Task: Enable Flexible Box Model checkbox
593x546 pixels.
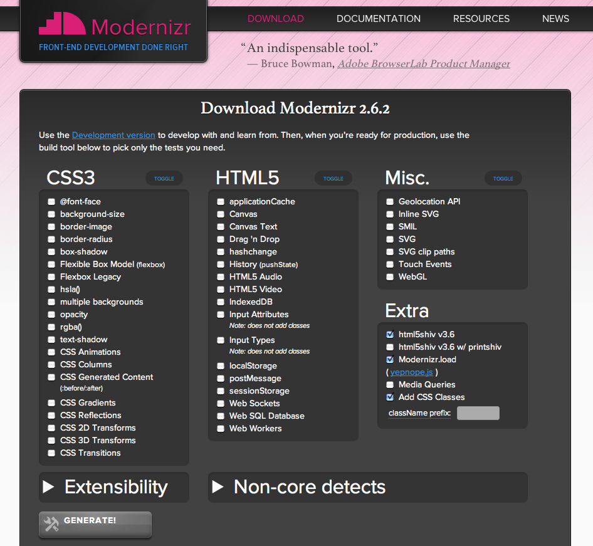Action: click(x=51, y=265)
